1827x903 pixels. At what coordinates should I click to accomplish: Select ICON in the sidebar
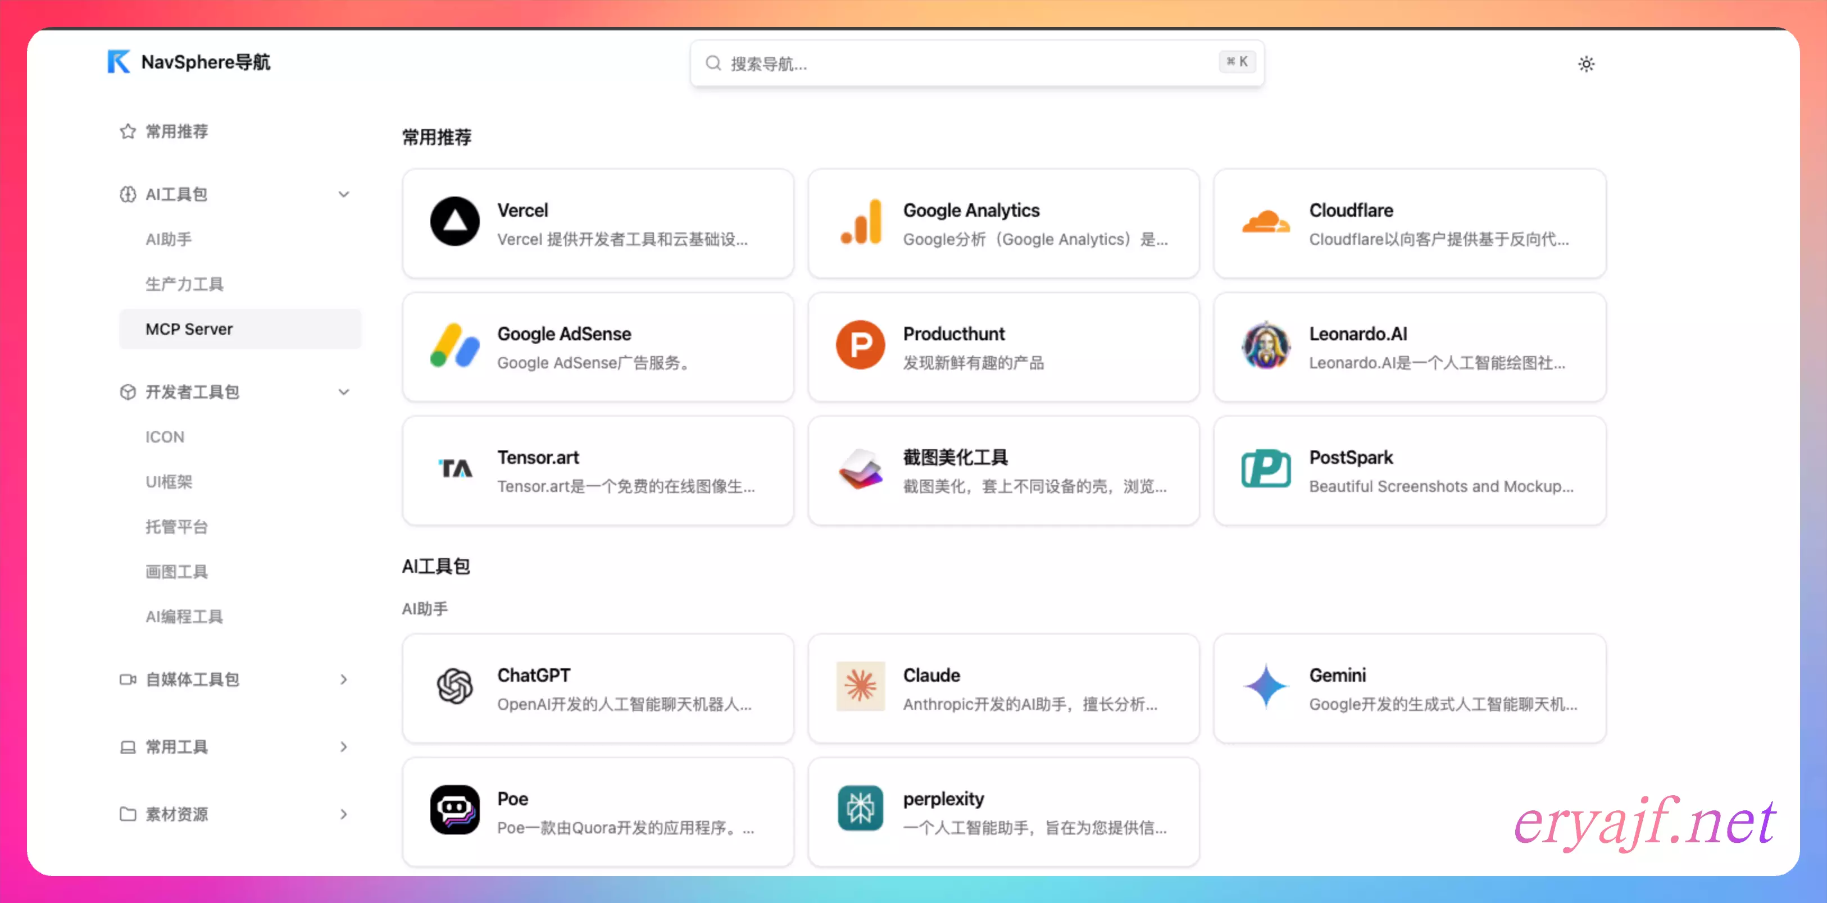pyautogui.click(x=165, y=437)
